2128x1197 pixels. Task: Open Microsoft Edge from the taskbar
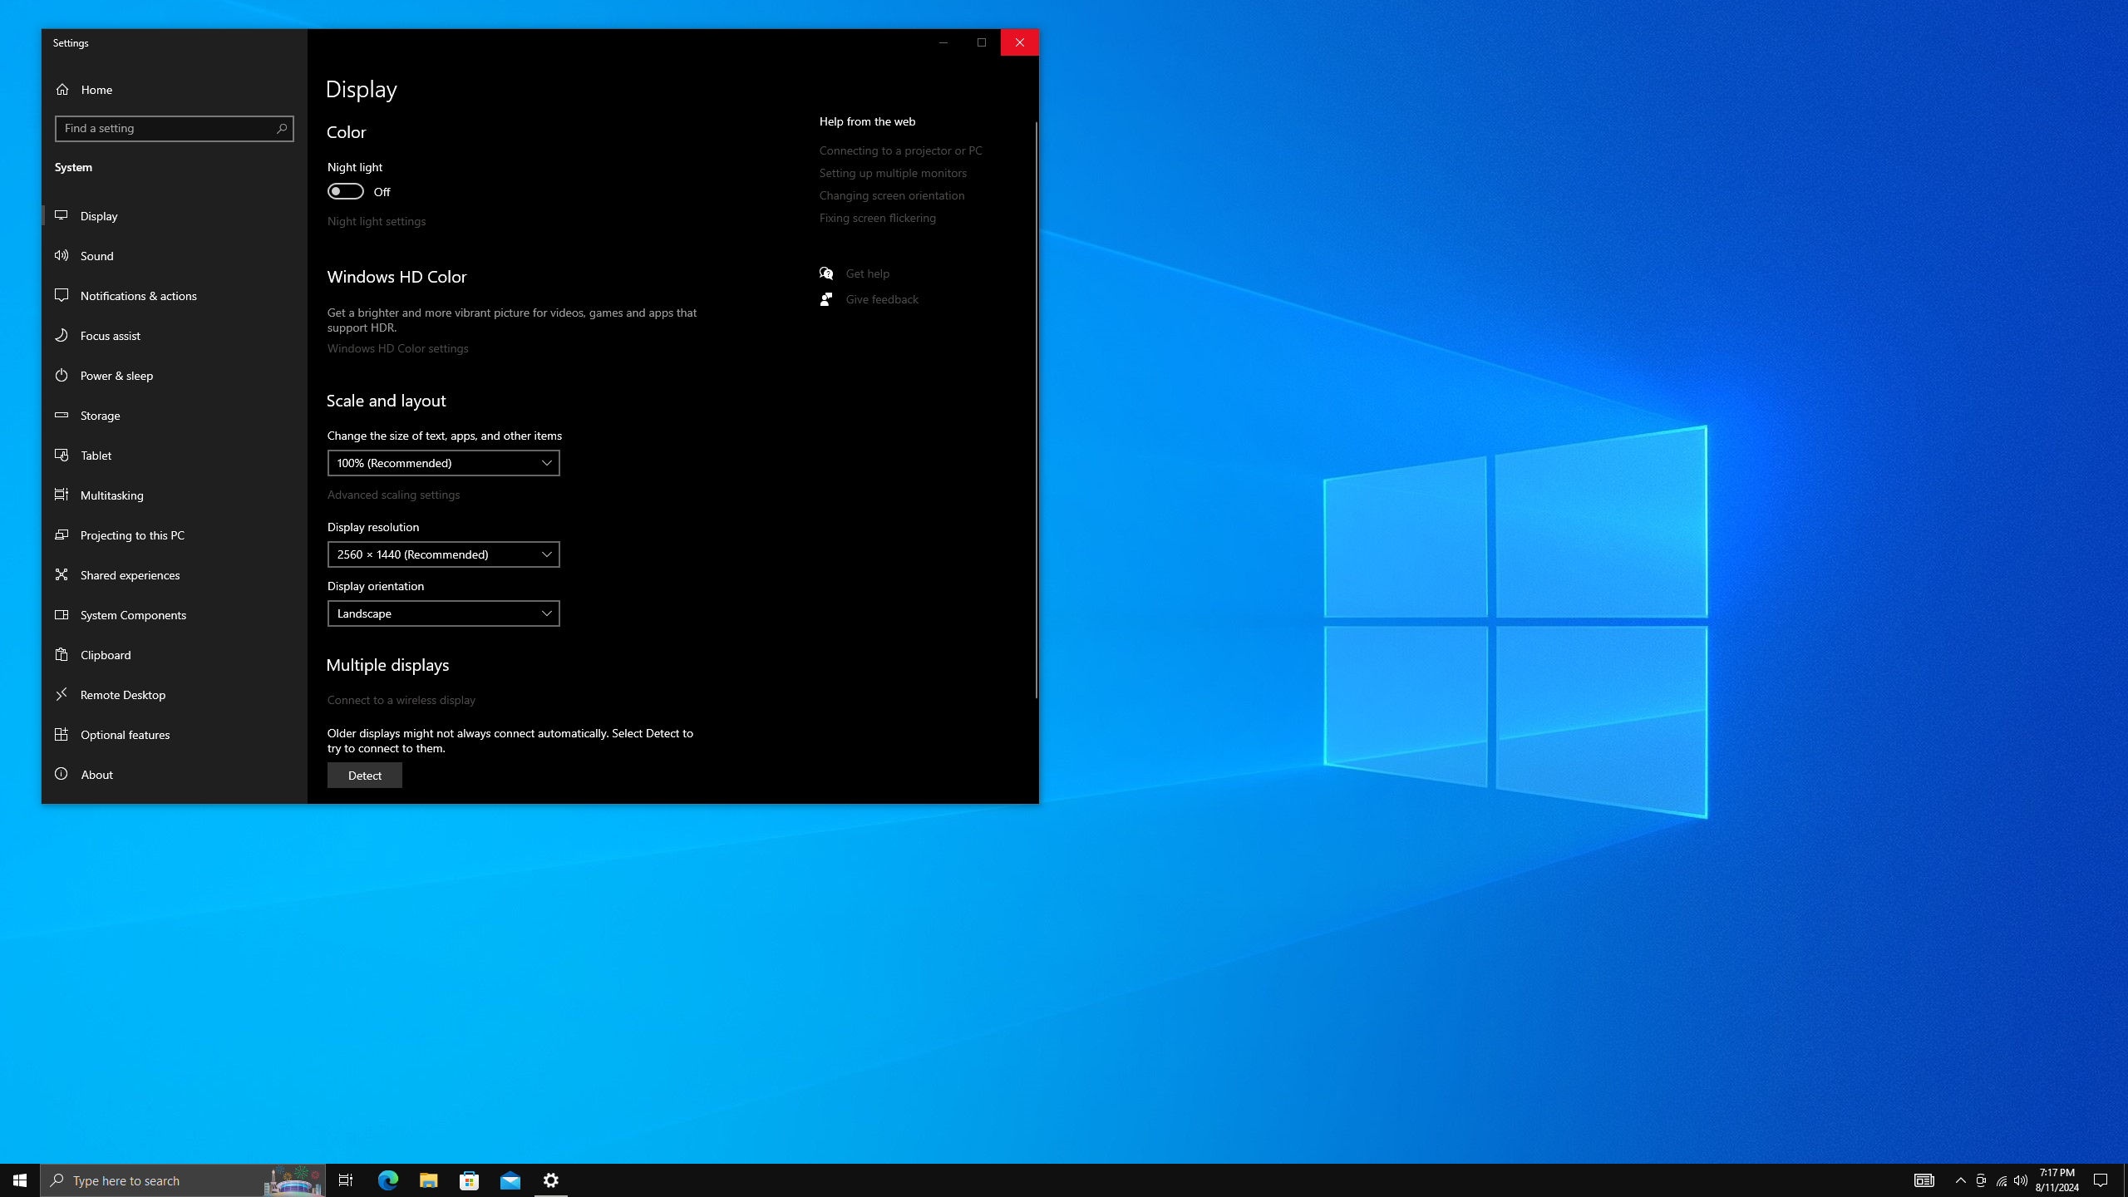(388, 1180)
